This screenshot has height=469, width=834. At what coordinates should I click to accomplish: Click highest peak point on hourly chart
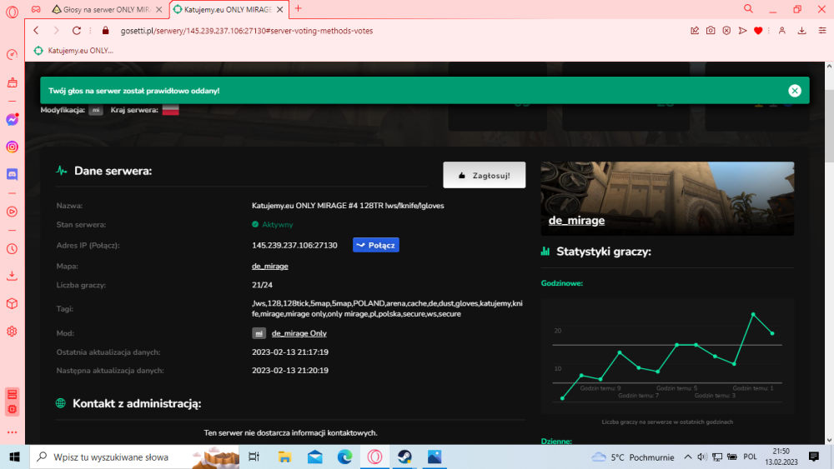pyautogui.click(x=753, y=314)
